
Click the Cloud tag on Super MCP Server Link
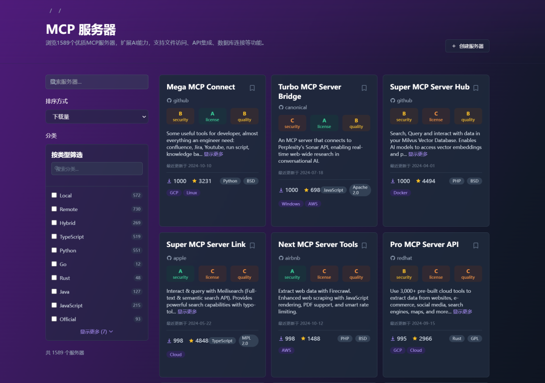tap(176, 354)
